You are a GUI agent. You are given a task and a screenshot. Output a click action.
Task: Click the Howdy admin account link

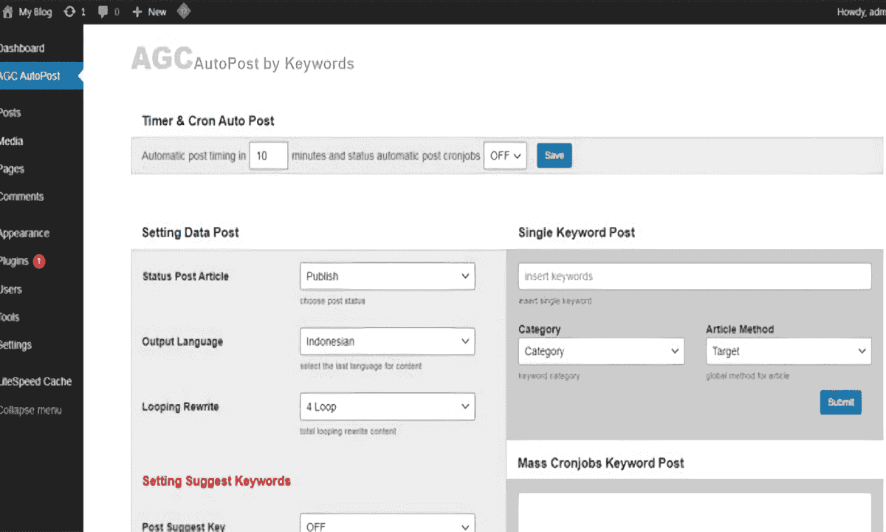click(x=861, y=12)
